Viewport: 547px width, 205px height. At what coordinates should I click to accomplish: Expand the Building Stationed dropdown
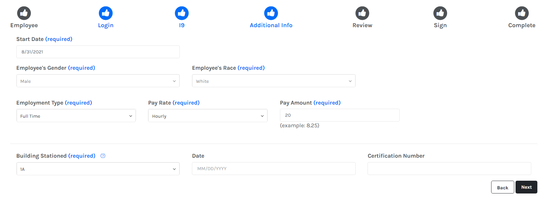(x=98, y=169)
